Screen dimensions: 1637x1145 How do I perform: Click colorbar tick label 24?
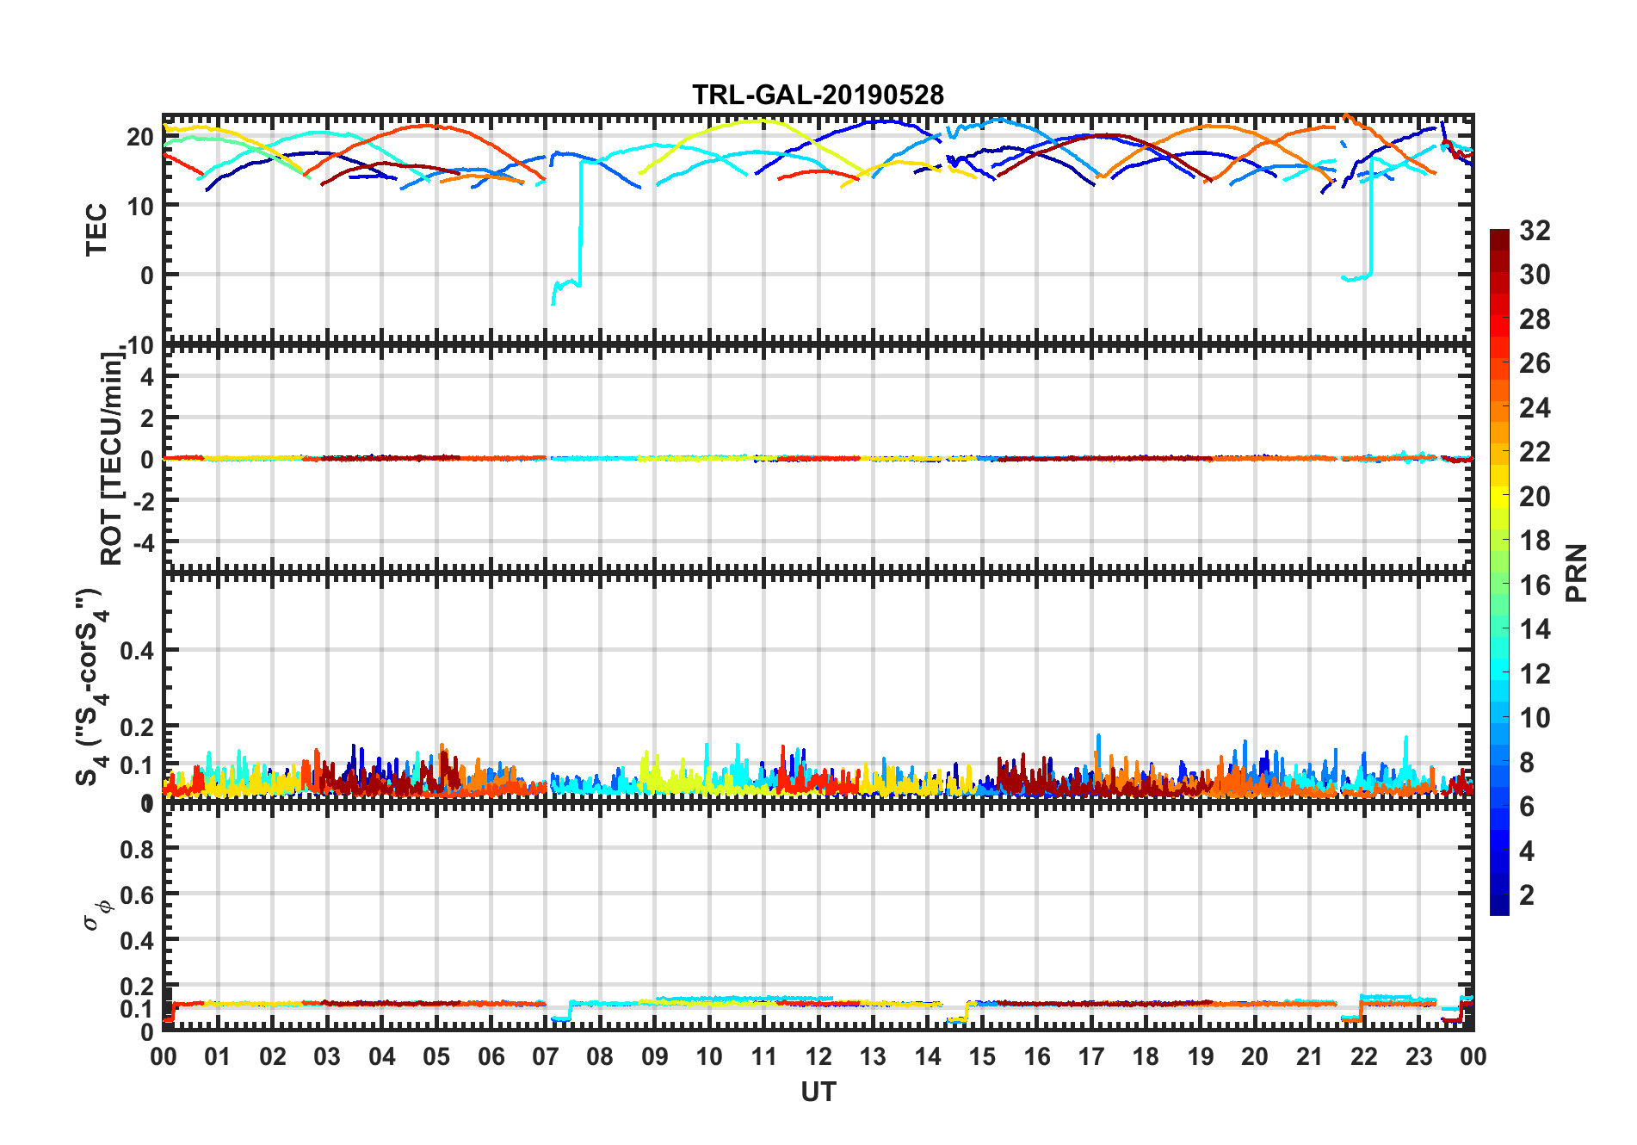coord(1535,408)
